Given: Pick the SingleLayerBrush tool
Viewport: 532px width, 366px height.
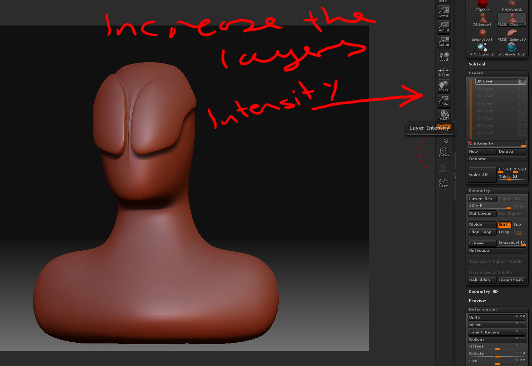Looking at the screenshot, I should (512, 50).
